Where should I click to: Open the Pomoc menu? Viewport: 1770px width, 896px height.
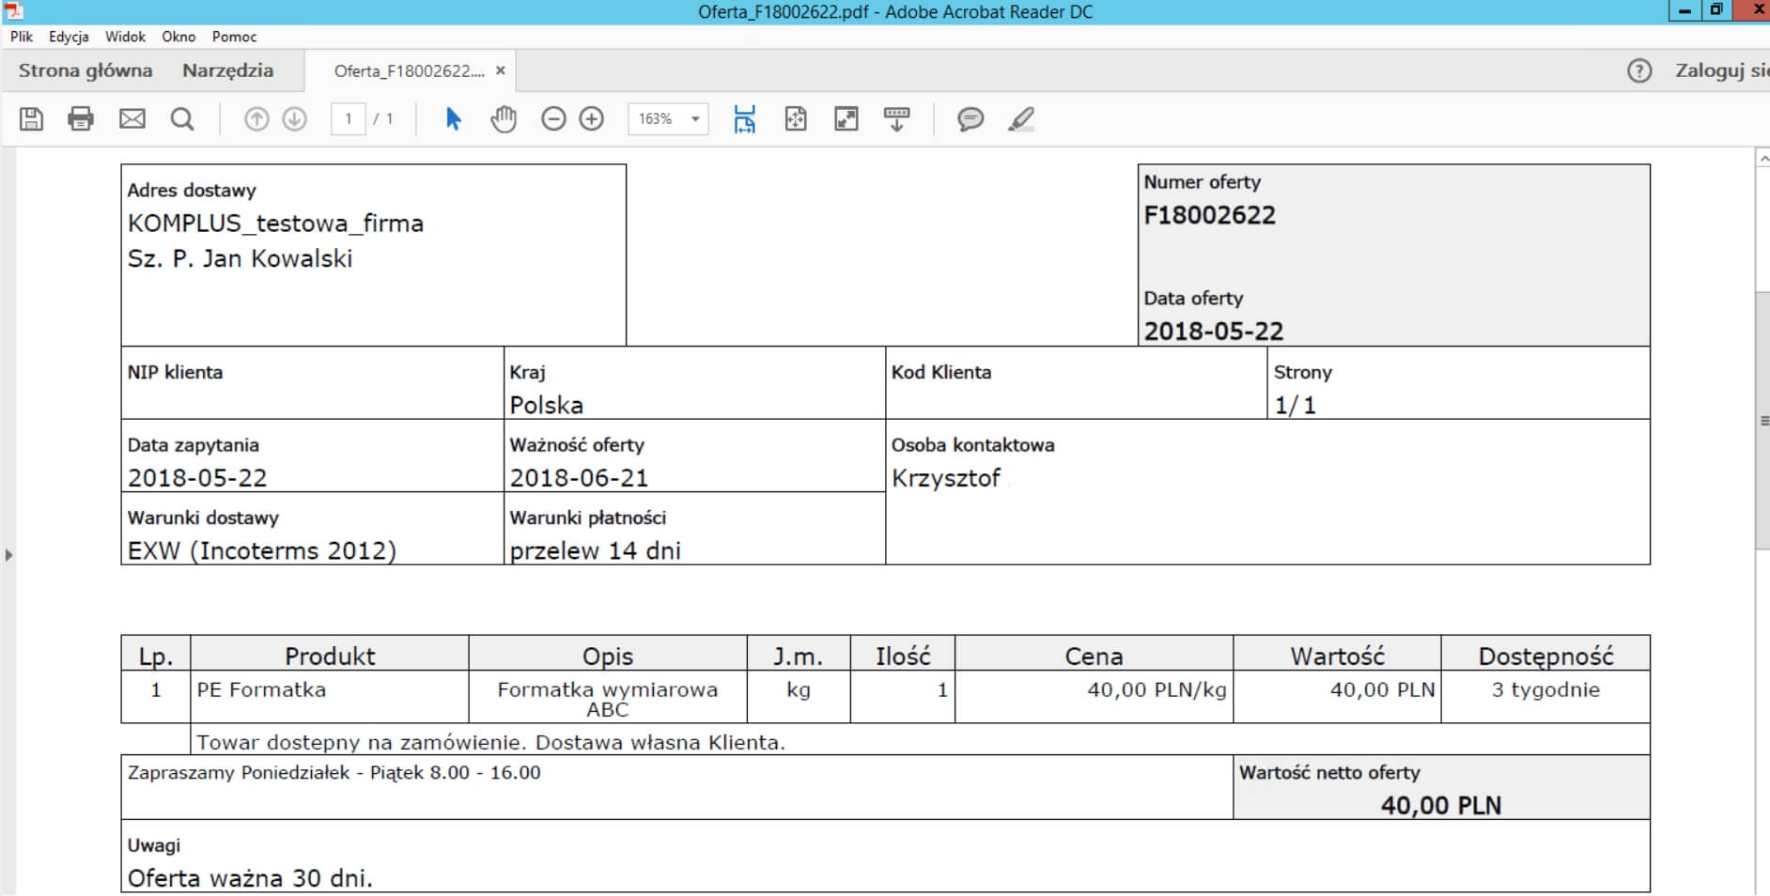[x=234, y=37]
